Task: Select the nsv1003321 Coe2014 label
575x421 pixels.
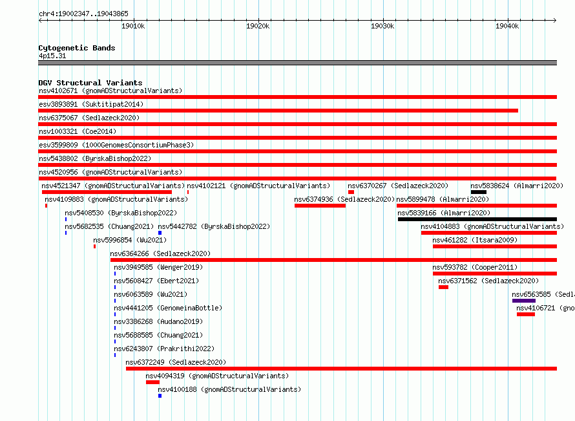Action: [x=78, y=131]
